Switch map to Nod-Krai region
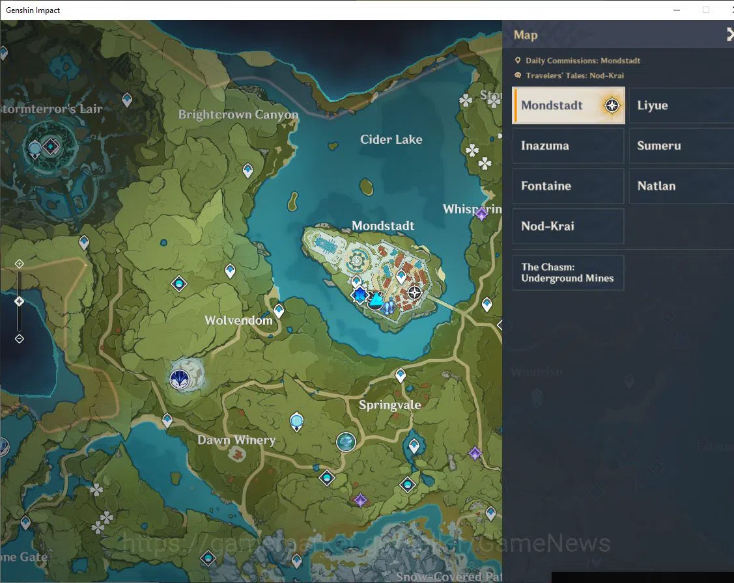Image resolution: width=734 pixels, height=583 pixels. (x=569, y=226)
